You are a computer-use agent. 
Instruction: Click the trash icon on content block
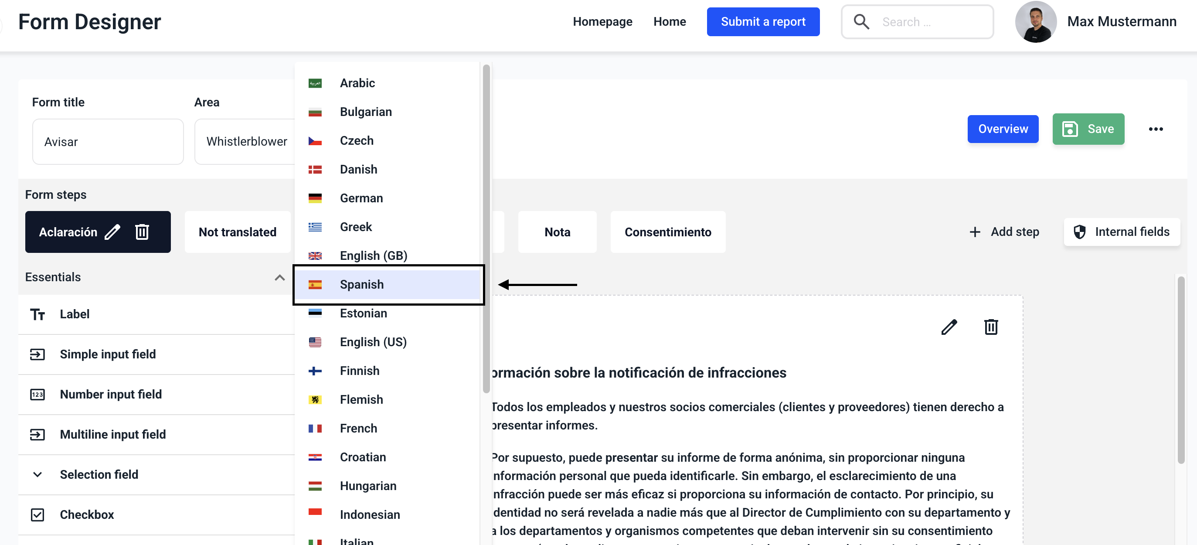click(991, 327)
